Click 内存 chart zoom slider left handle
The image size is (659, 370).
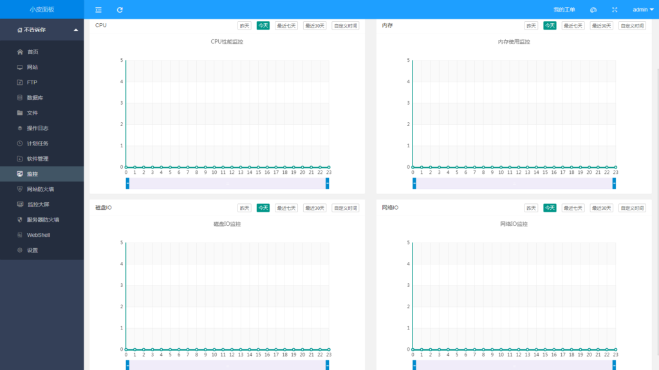(414, 183)
